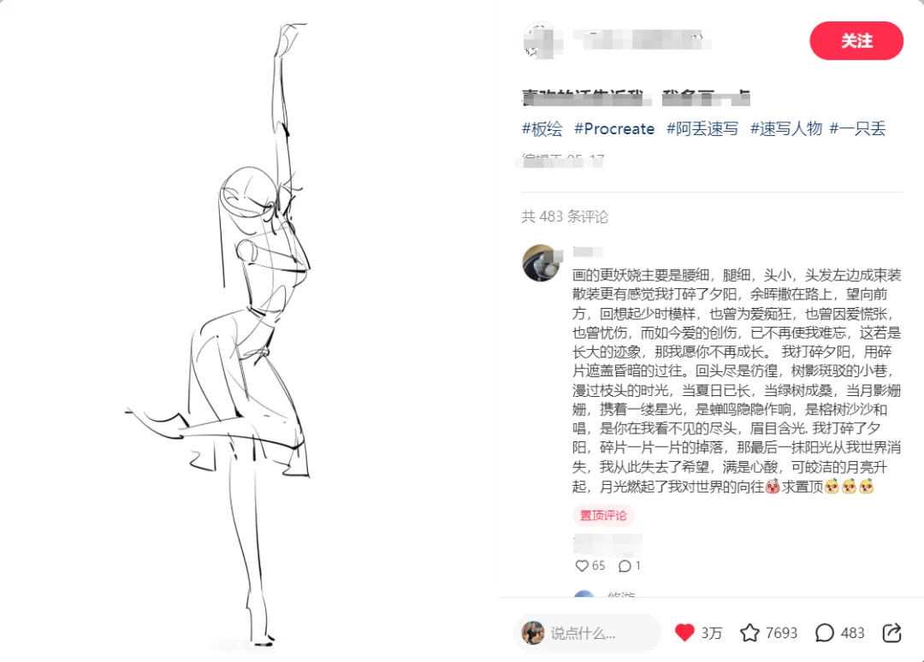Click the dancer sketch image
The height and width of the screenshot is (662, 924).
(247, 331)
